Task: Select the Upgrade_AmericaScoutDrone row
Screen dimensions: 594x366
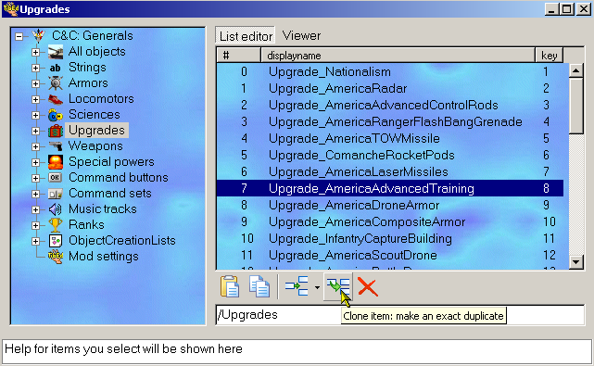Action: (x=390, y=255)
